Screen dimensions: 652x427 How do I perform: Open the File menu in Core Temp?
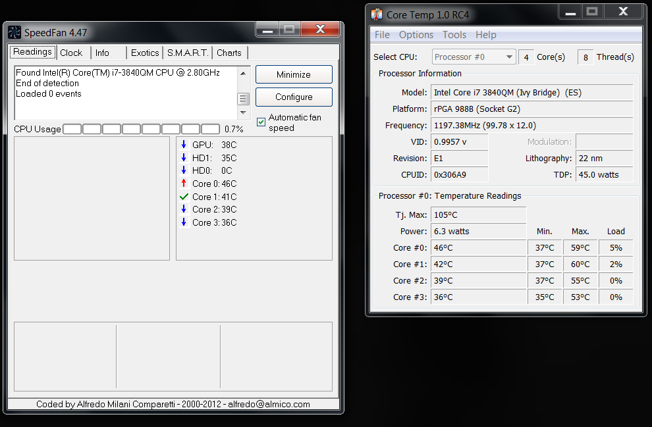tap(382, 35)
